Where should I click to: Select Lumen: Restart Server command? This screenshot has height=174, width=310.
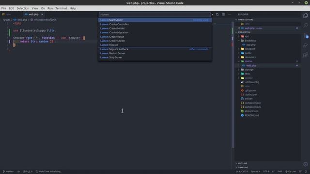155,53
